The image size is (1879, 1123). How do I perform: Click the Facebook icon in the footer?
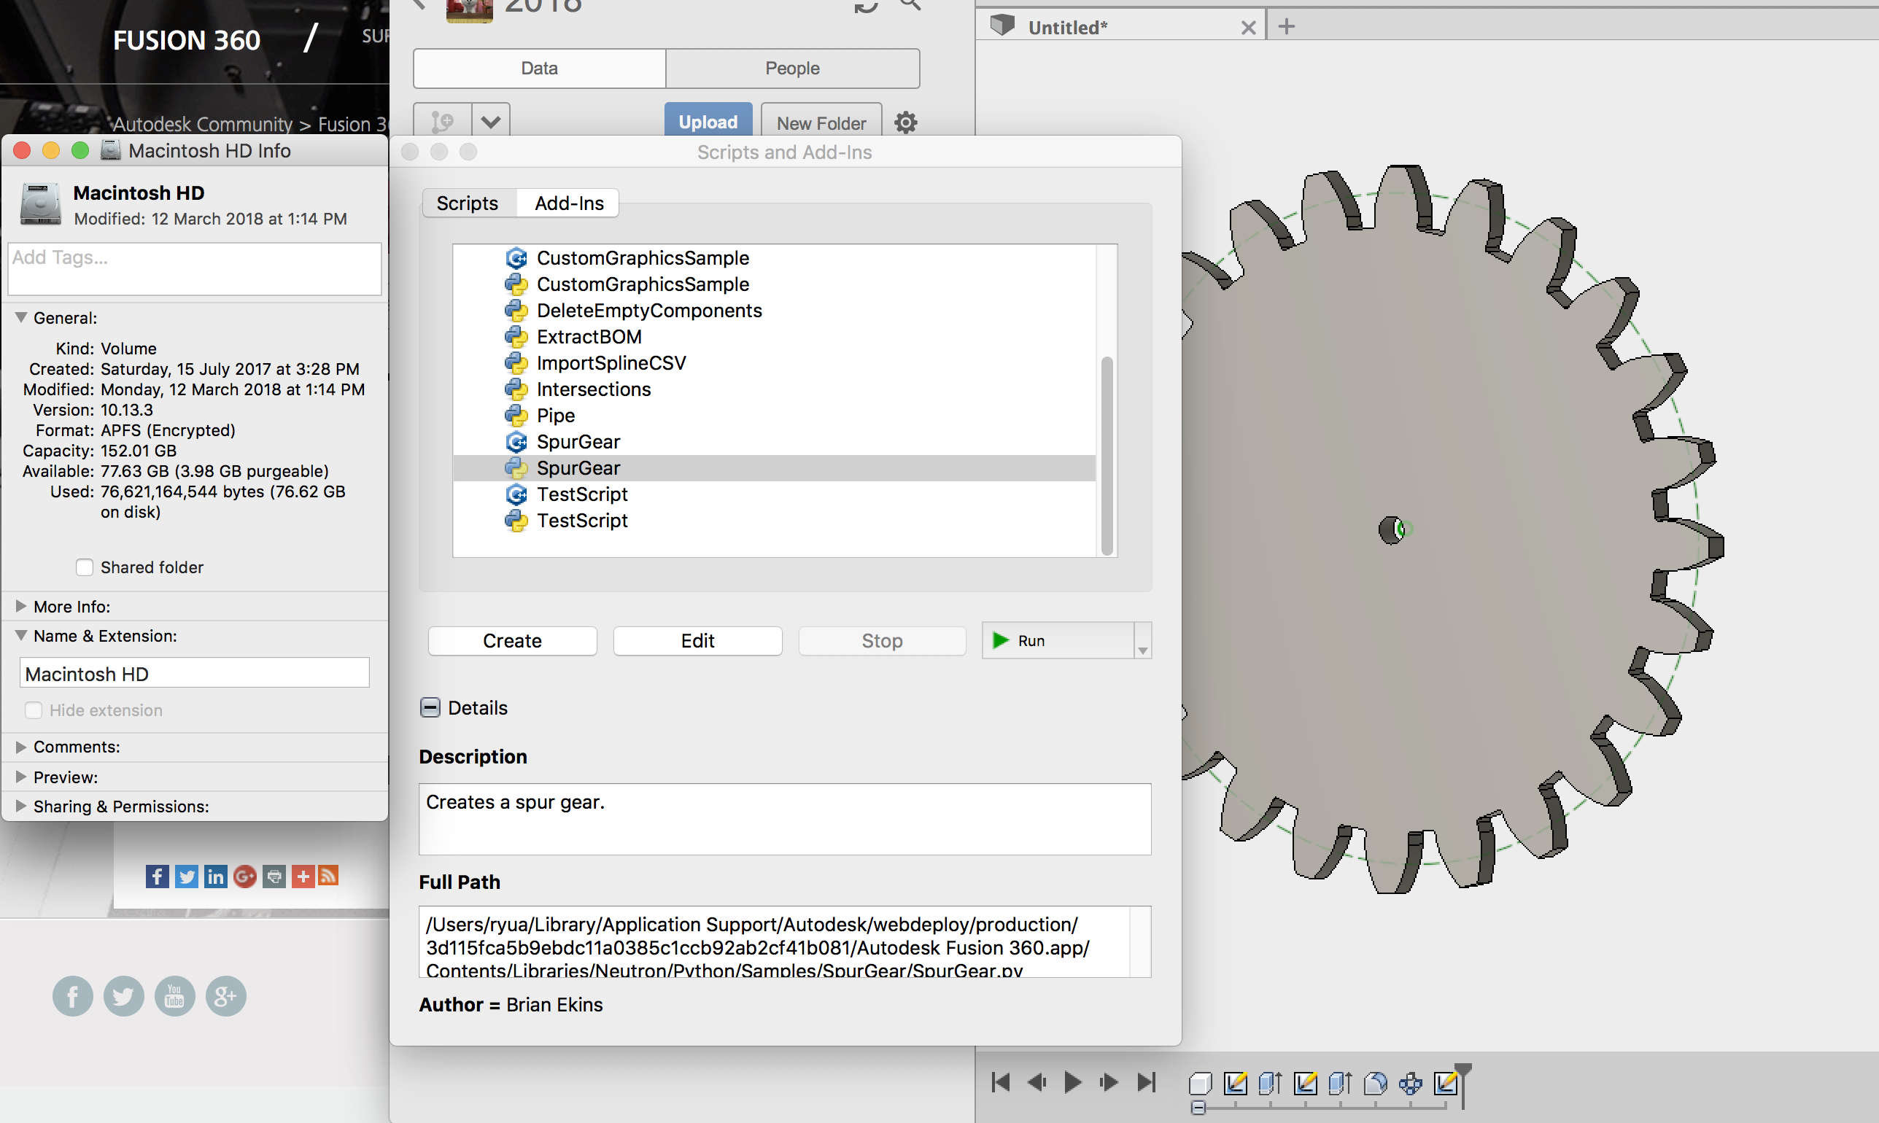point(73,996)
